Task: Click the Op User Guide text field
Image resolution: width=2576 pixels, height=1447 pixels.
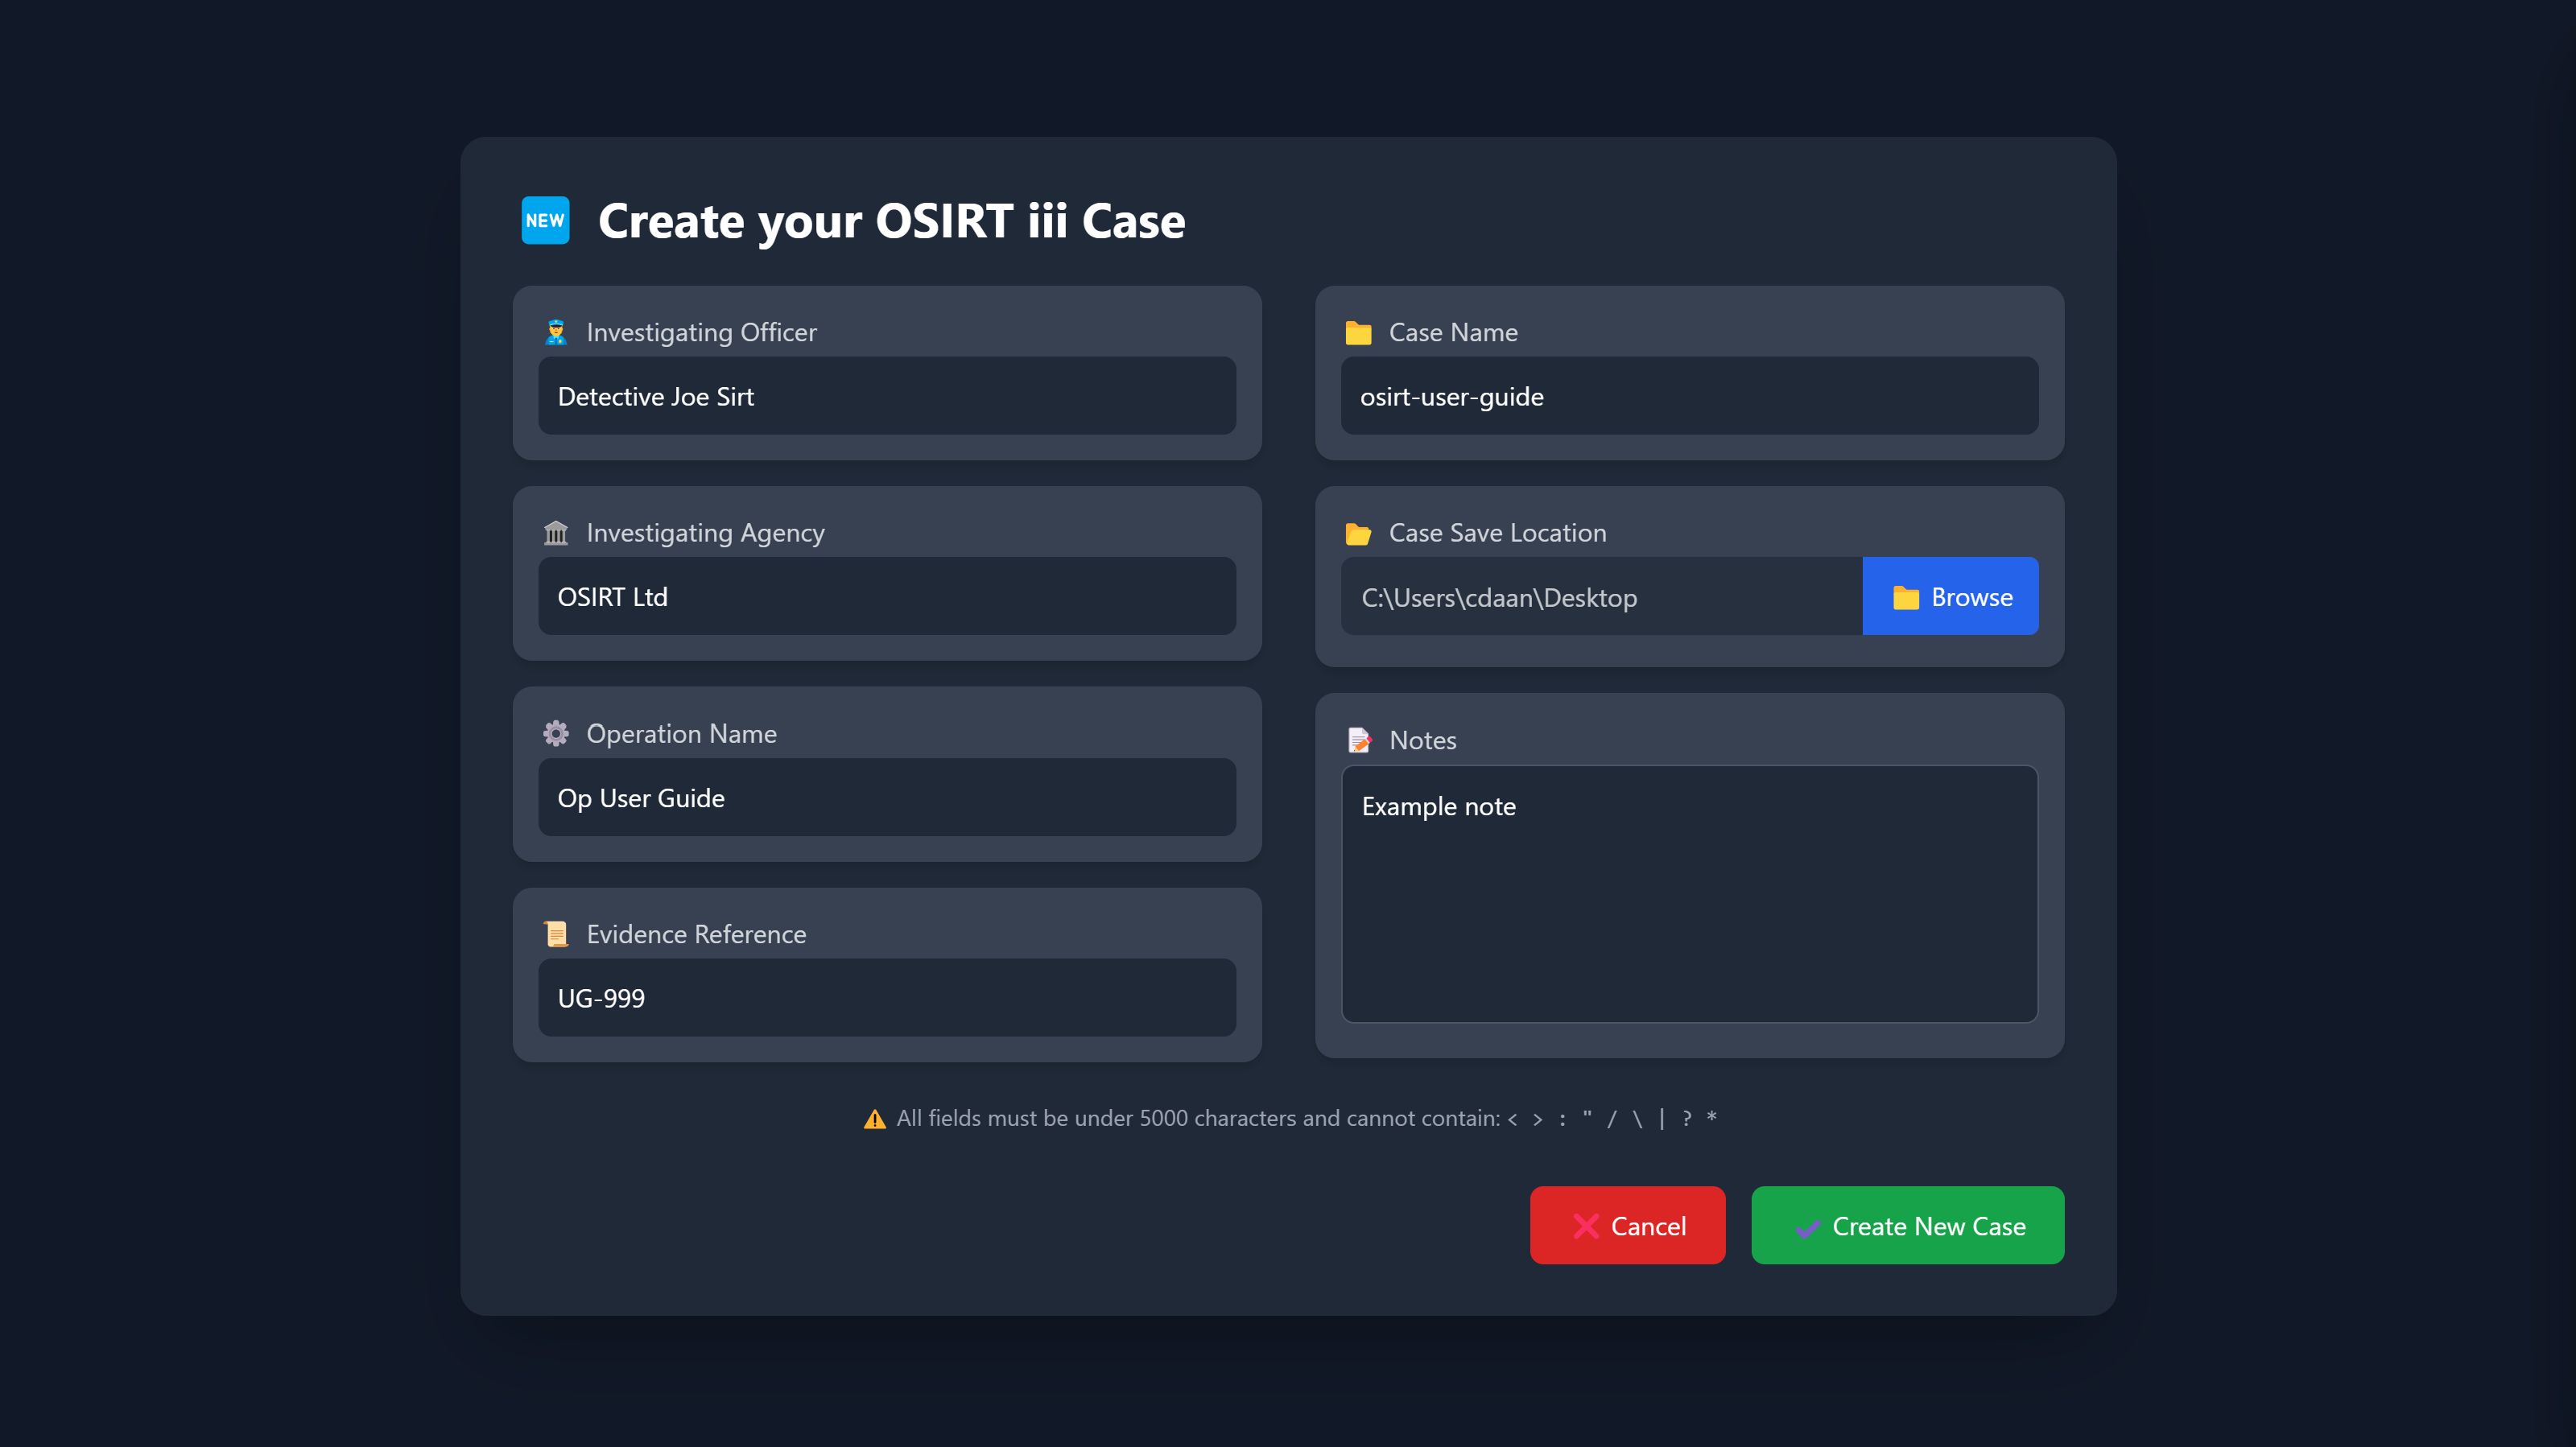Action: click(887, 797)
